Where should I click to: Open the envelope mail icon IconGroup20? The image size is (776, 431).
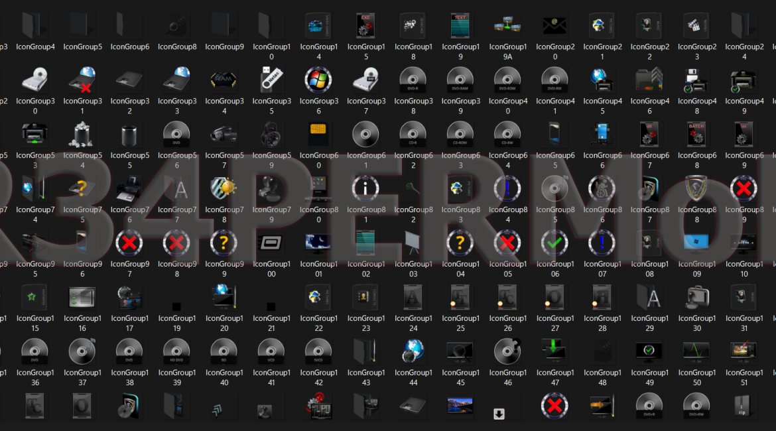point(554,26)
